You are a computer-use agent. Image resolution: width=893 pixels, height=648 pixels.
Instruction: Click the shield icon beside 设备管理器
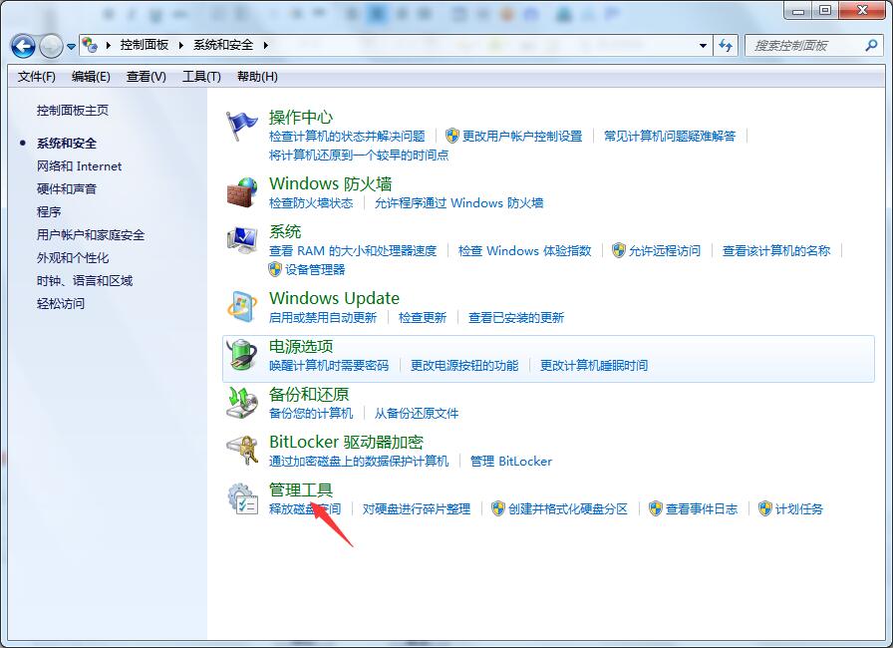(275, 269)
